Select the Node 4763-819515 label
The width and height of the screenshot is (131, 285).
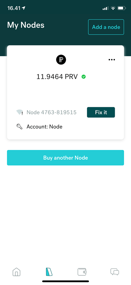(52, 112)
